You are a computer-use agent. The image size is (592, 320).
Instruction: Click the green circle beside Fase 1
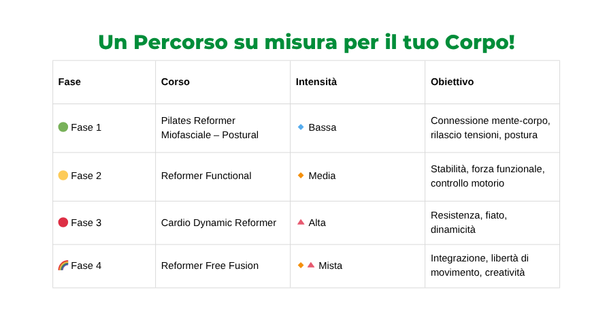(x=63, y=127)
